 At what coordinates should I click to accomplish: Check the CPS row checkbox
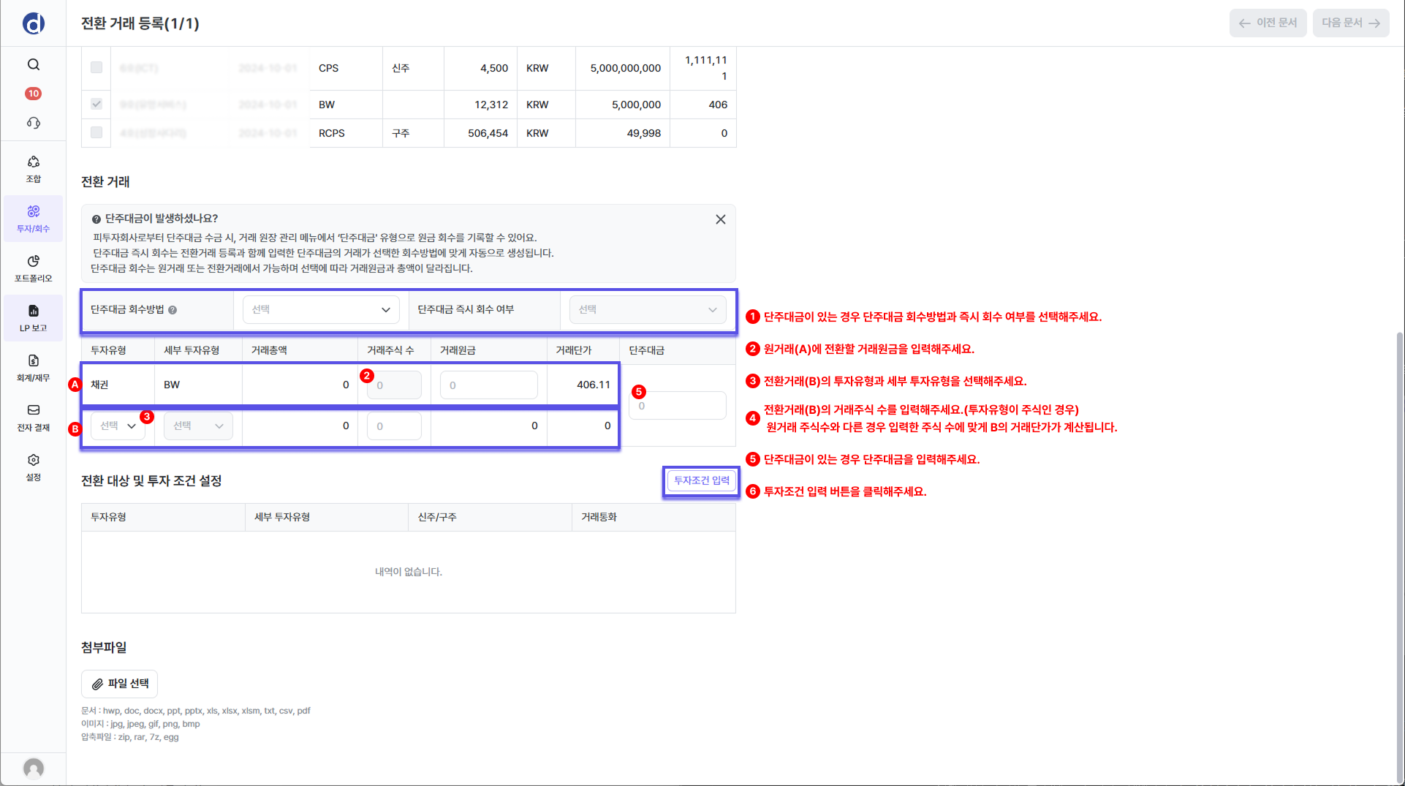click(x=96, y=67)
